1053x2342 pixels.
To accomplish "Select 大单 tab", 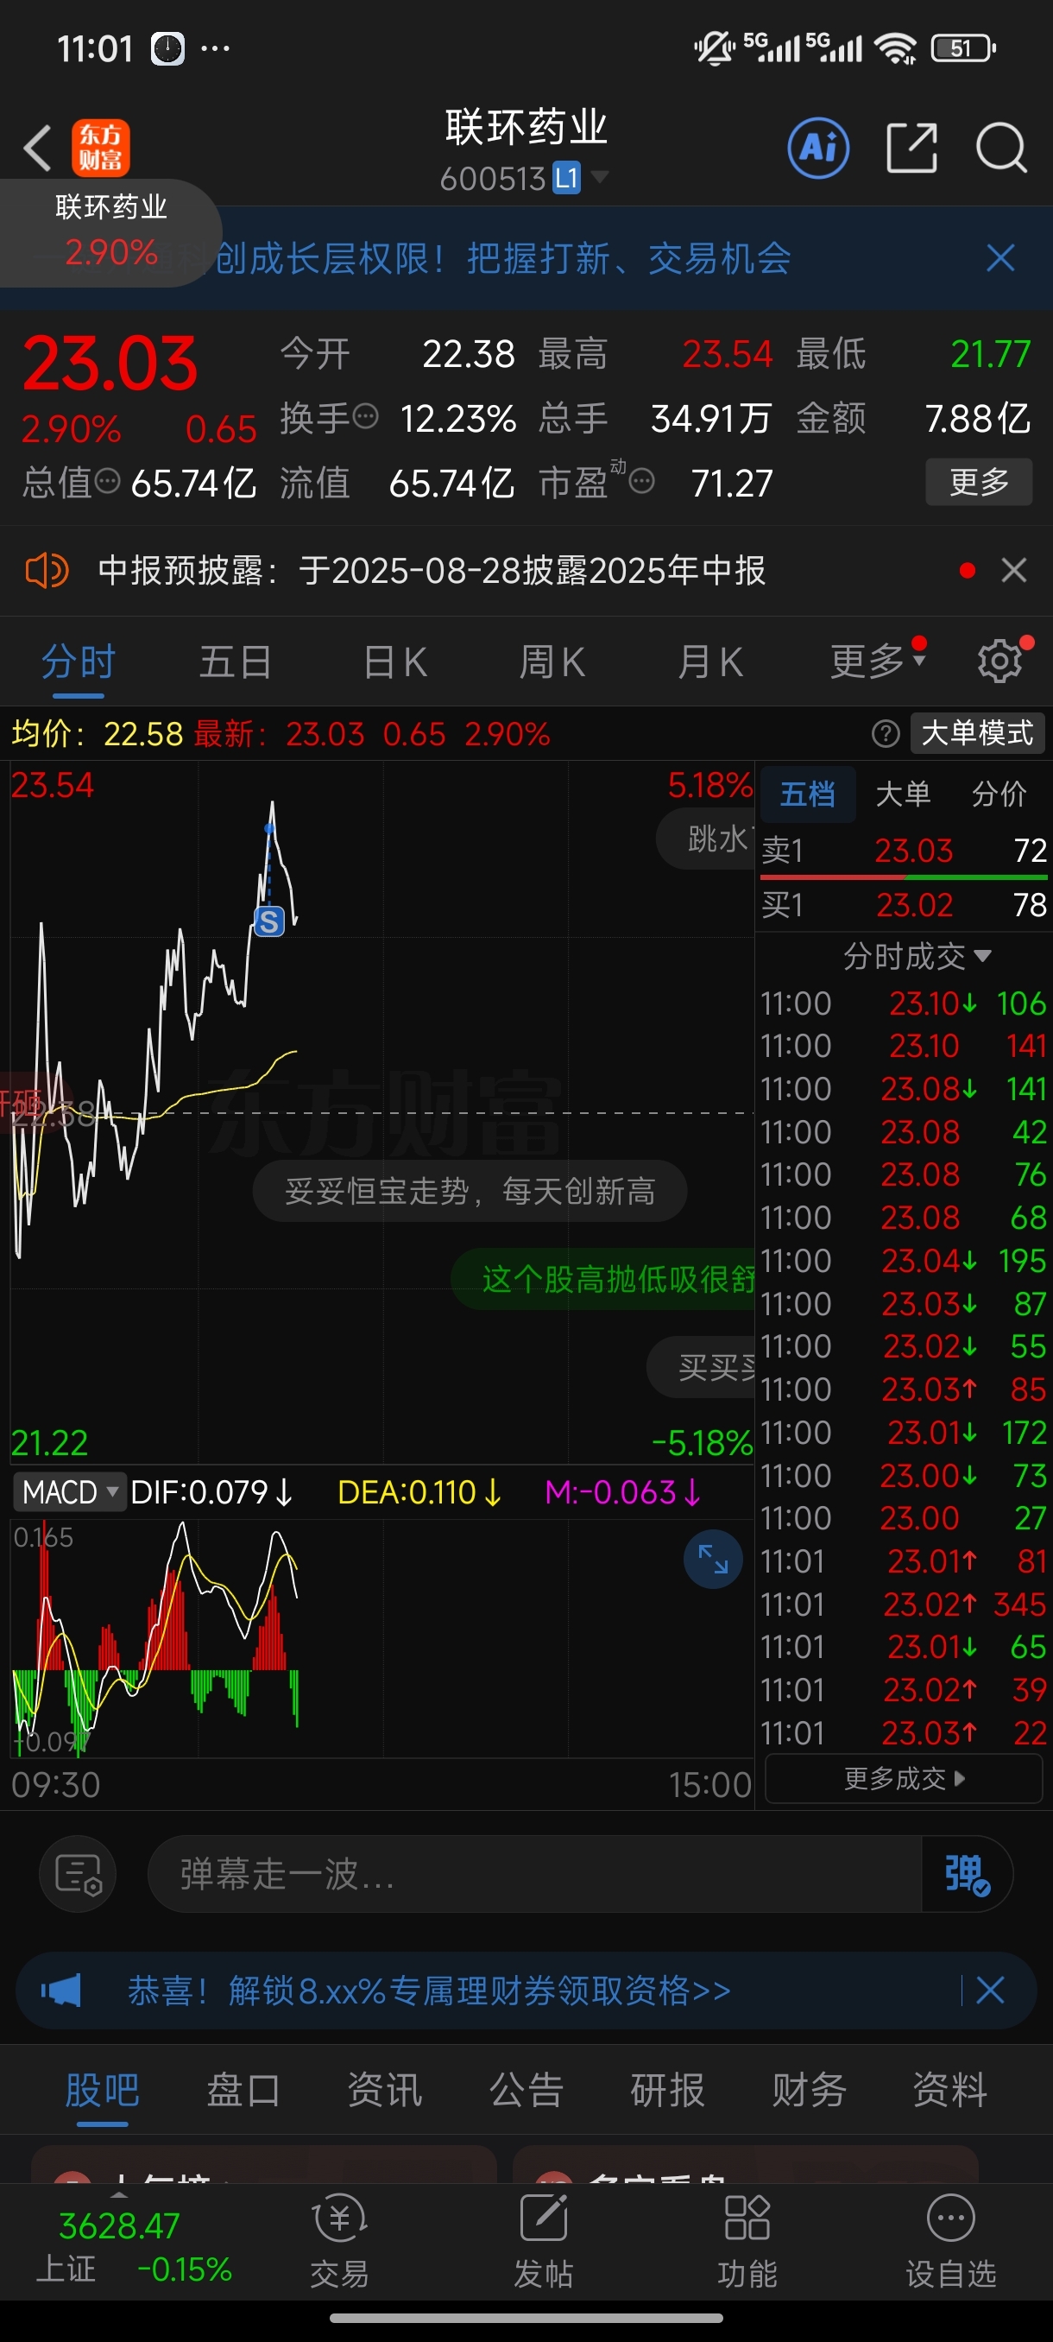I will 903,794.
